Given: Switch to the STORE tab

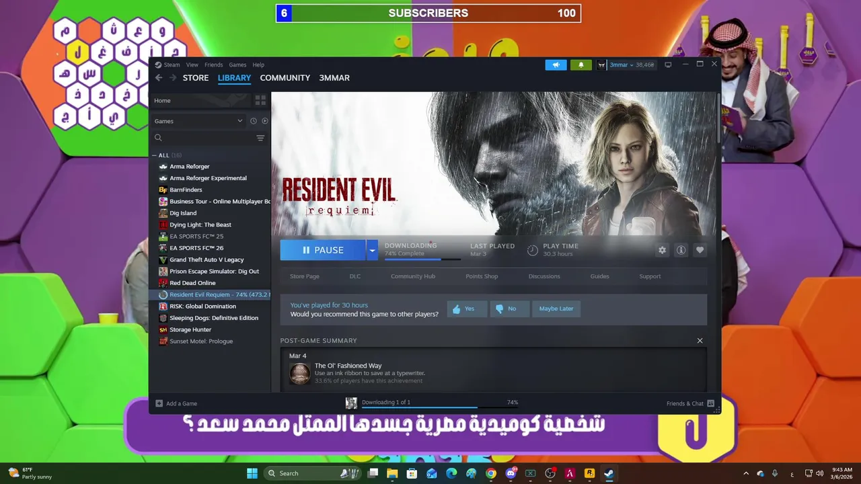Looking at the screenshot, I should click(x=196, y=78).
